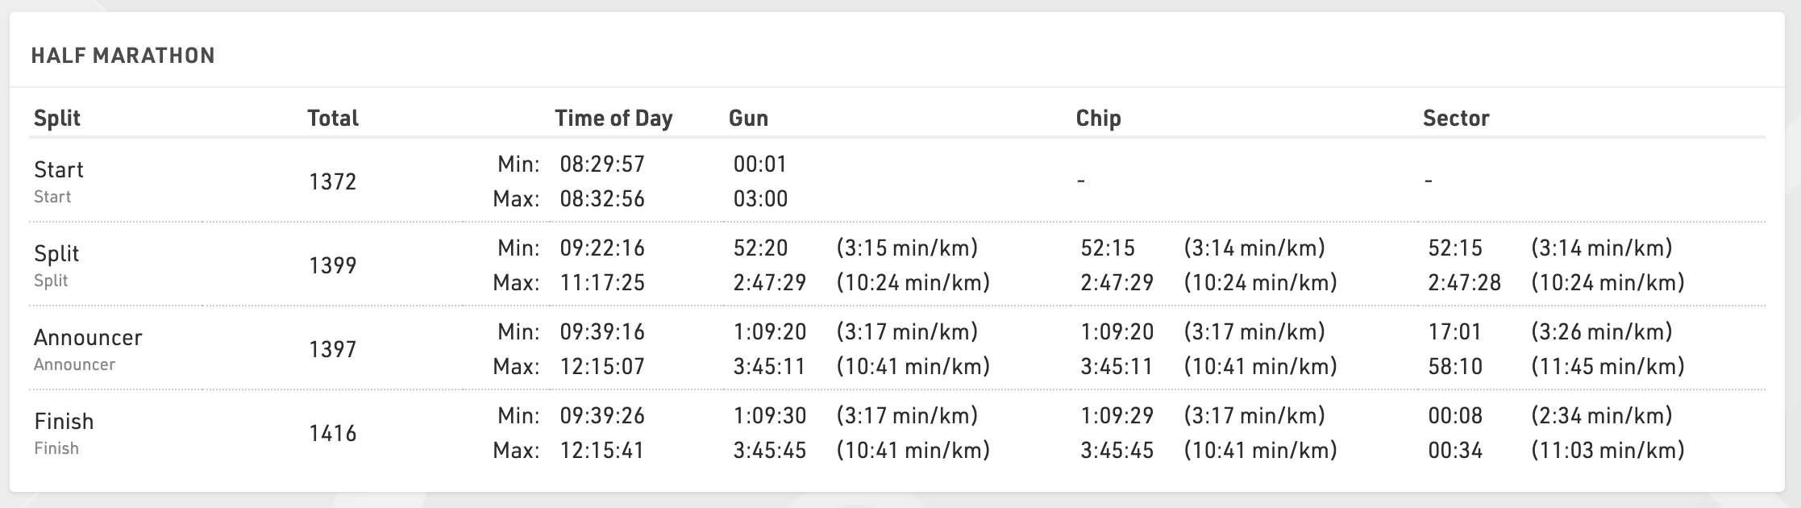This screenshot has width=1801, height=508.
Task: Select the 12:15:41 maximum finish time
Action: pyautogui.click(x=602, y=450)
